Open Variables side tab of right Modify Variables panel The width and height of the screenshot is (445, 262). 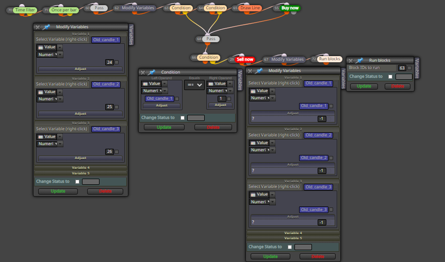click(x=343, y=79)
